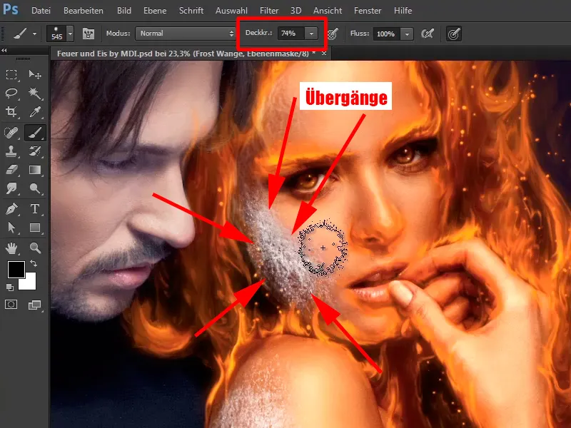Viewport: 571px width, 428px height.
Task: Swap foreground and background colors
Action: [x=34, y=264]
